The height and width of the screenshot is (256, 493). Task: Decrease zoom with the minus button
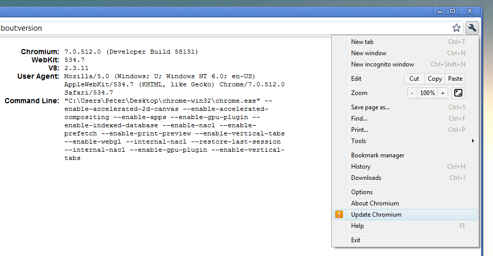412,93
